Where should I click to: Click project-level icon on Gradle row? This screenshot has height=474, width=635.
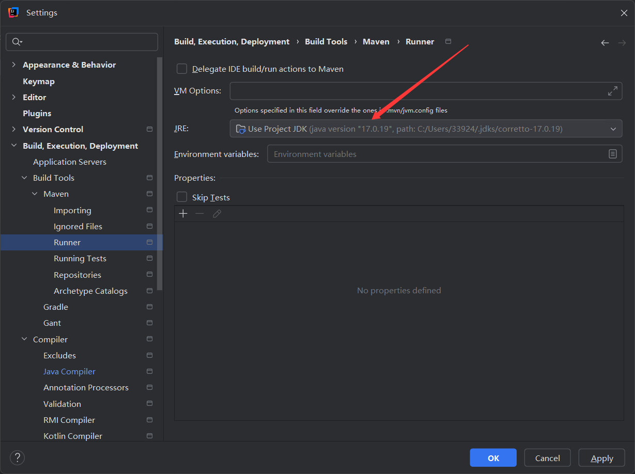click(x=149, y=307)
